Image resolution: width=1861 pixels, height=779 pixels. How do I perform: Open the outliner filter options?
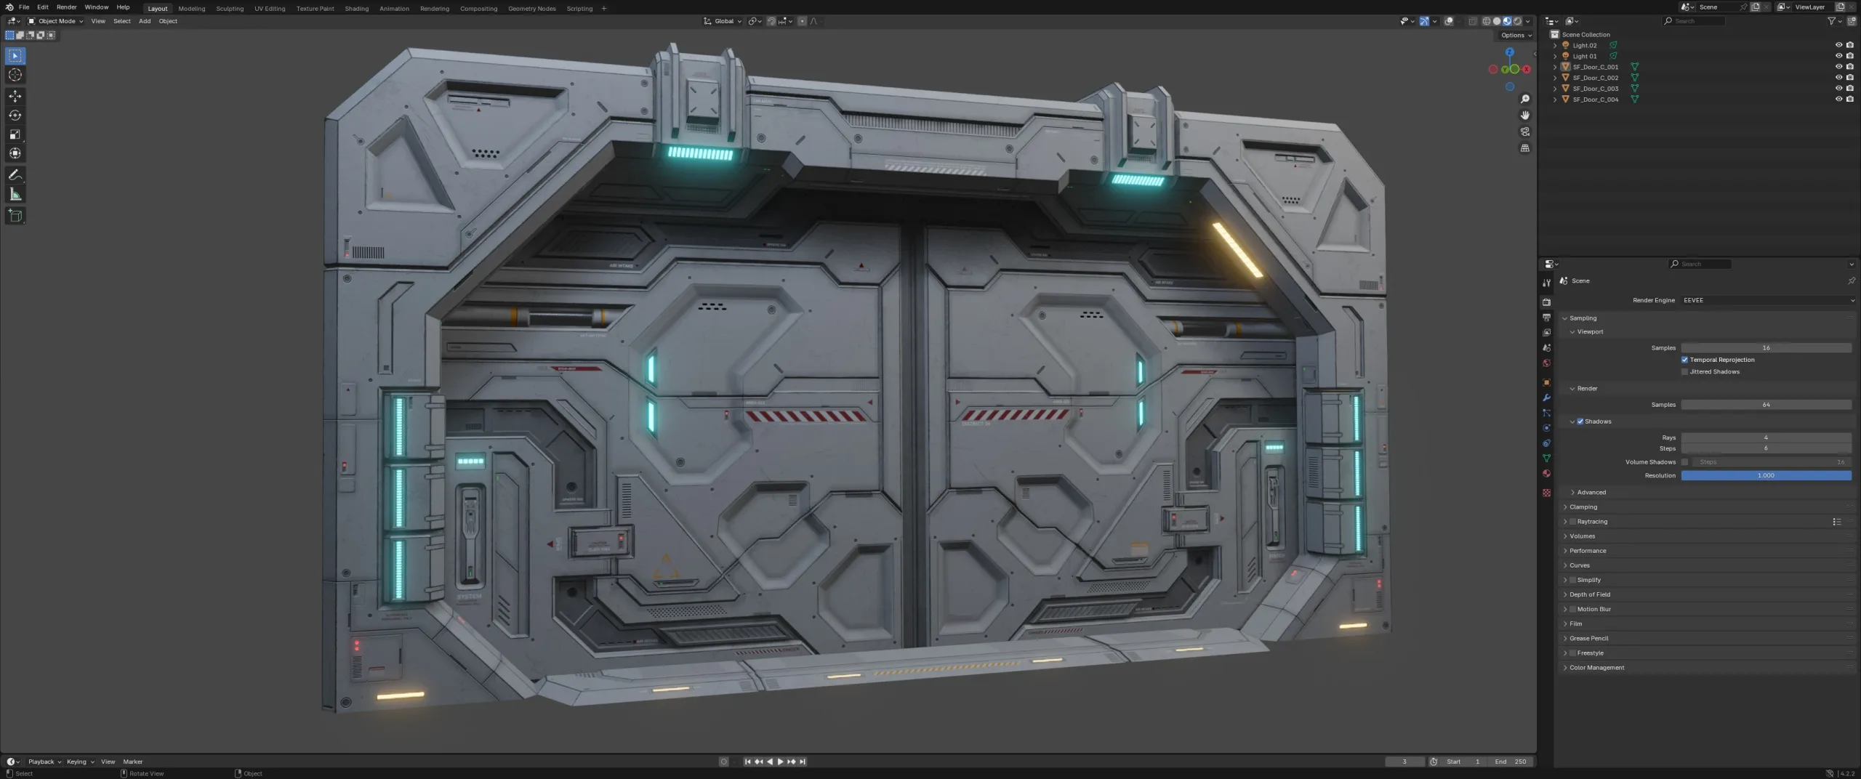point(1830,21)
